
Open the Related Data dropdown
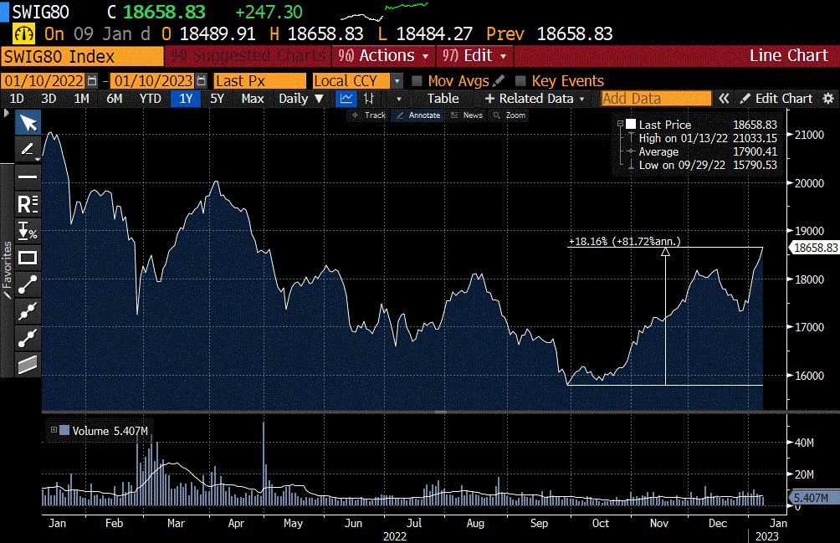[x=534, y=99]
